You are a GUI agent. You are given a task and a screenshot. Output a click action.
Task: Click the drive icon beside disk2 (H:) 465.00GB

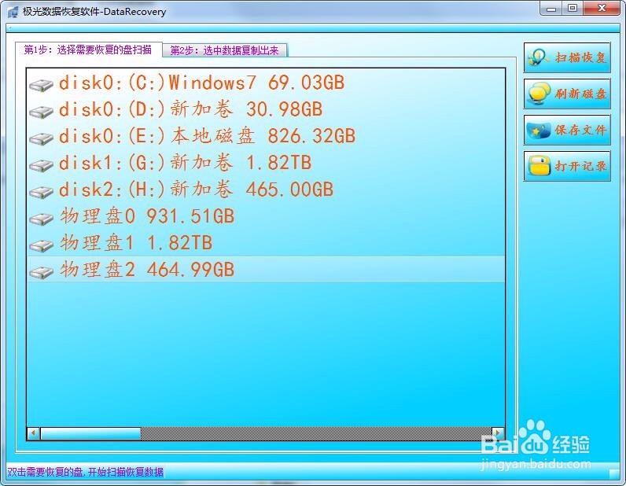point(41,192)
